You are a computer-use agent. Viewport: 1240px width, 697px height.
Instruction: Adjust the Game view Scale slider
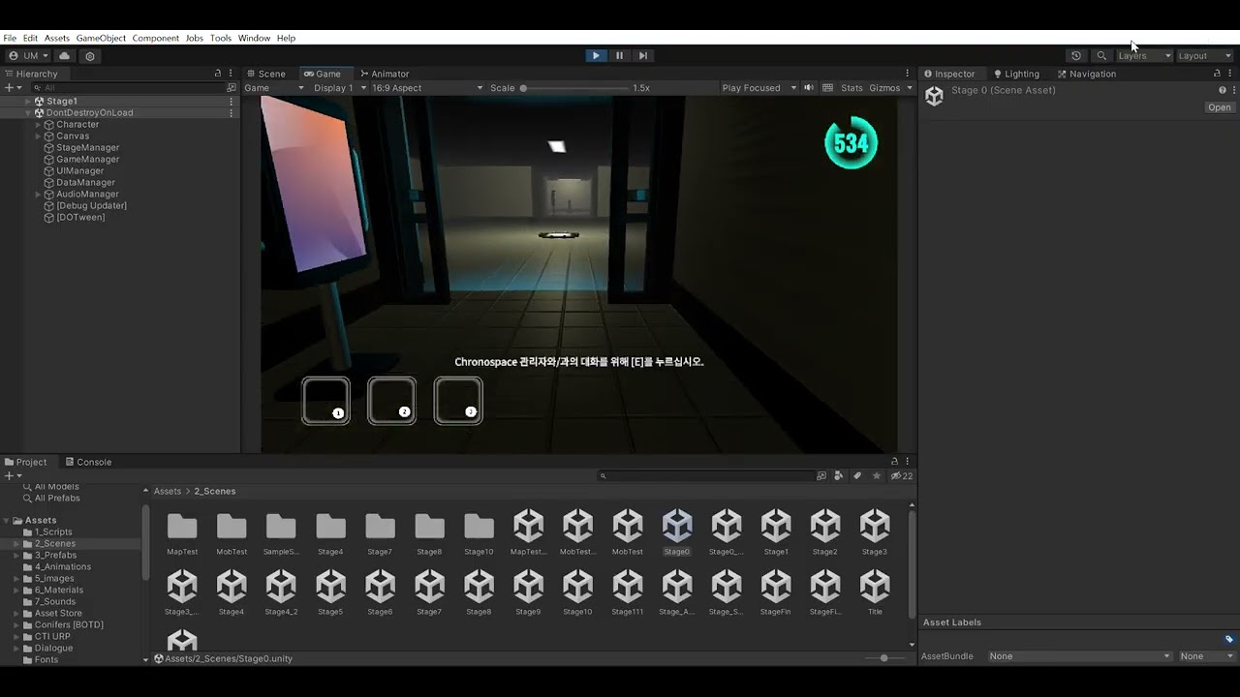[x=575, y=88]
